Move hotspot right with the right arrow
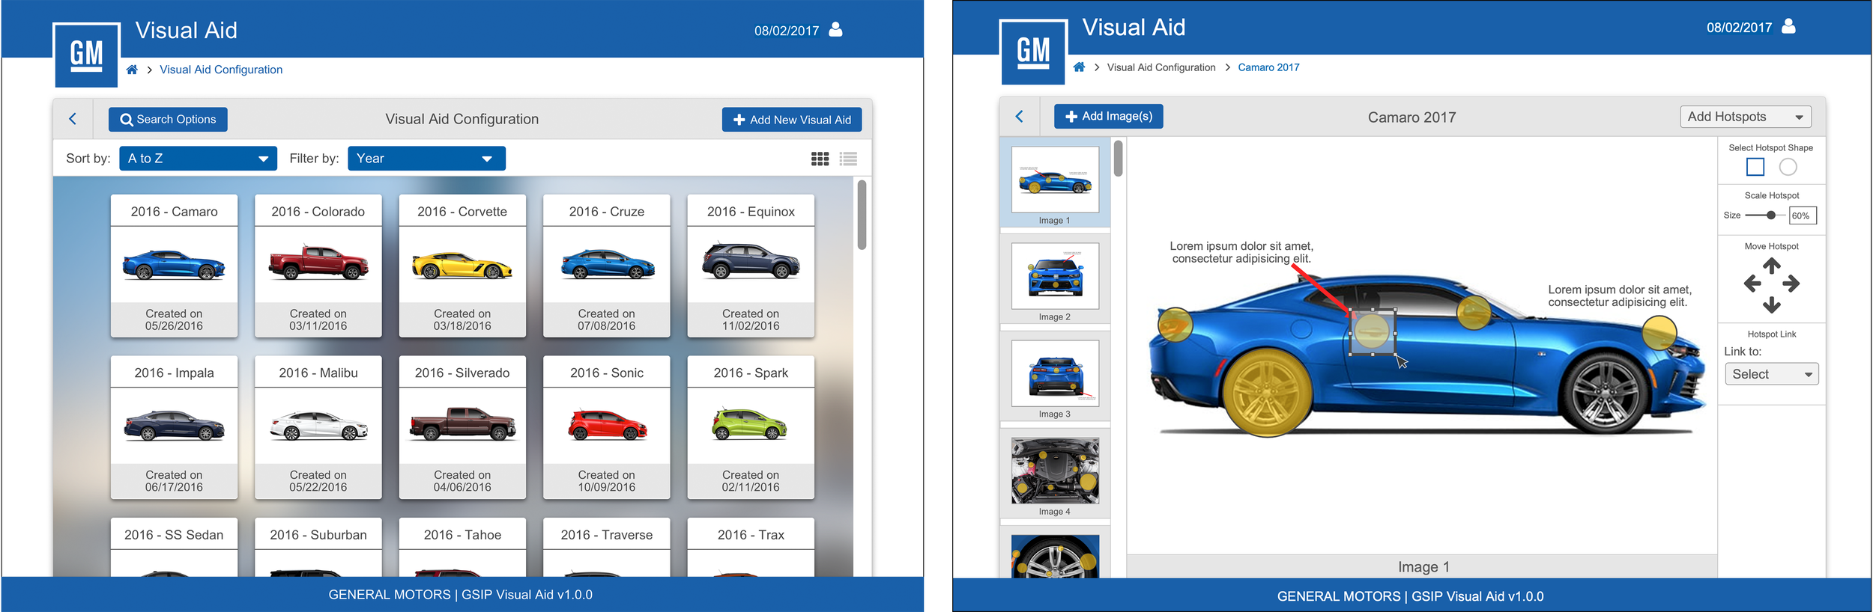Image resolution: width=1873 pixels, height=612 pixels. 1791,284
